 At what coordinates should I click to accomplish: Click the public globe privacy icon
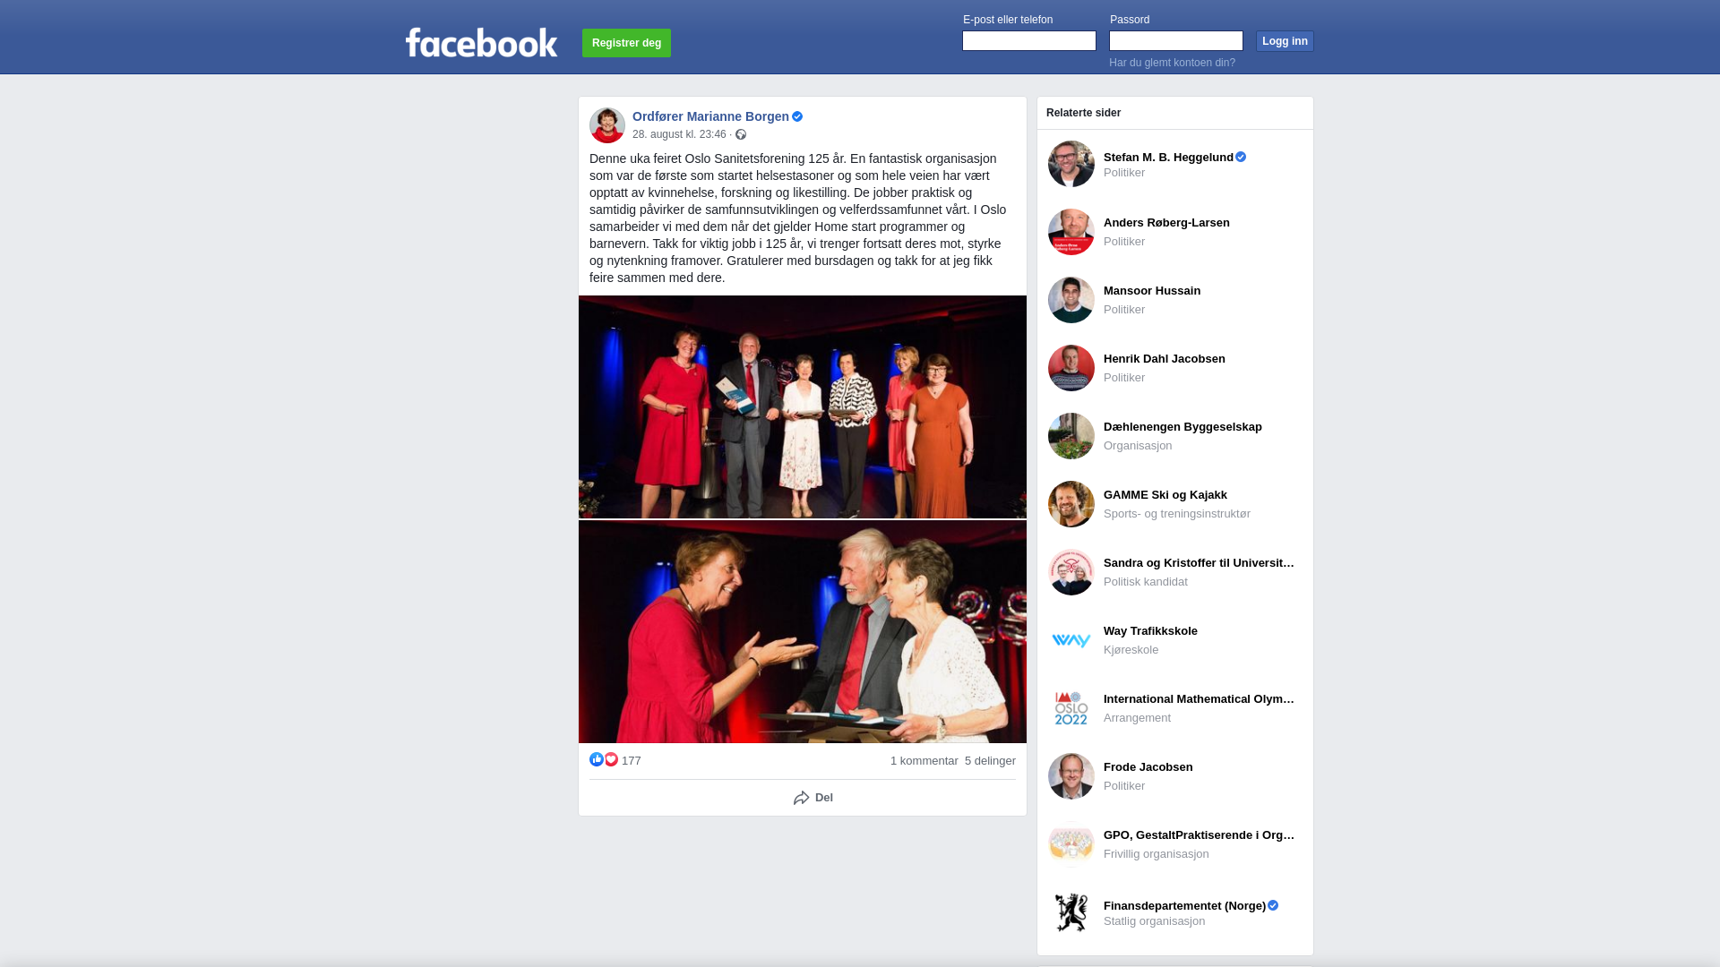741,134
